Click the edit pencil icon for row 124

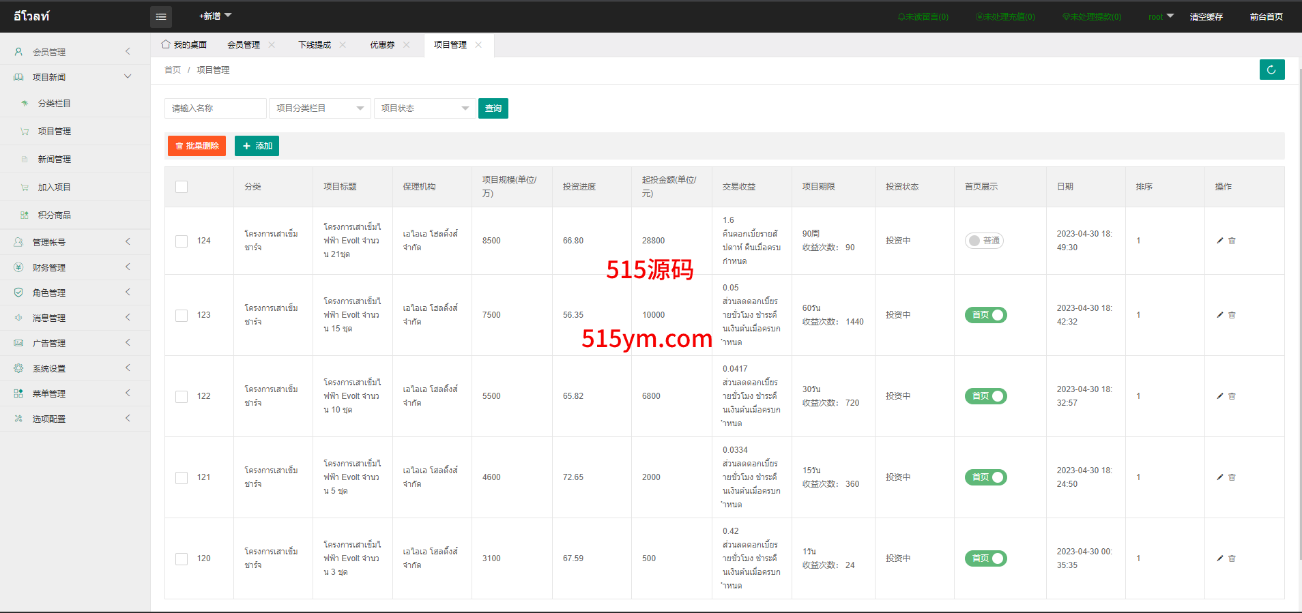[x=1219, y=241]
